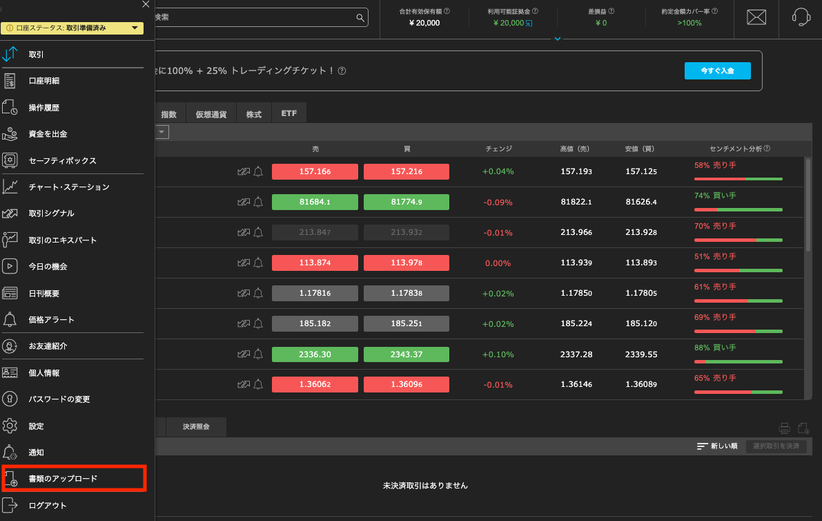The width and height of the screenshot is (822, 521).
Task: Click the 今日の機会 play icon
Action: 10,267
